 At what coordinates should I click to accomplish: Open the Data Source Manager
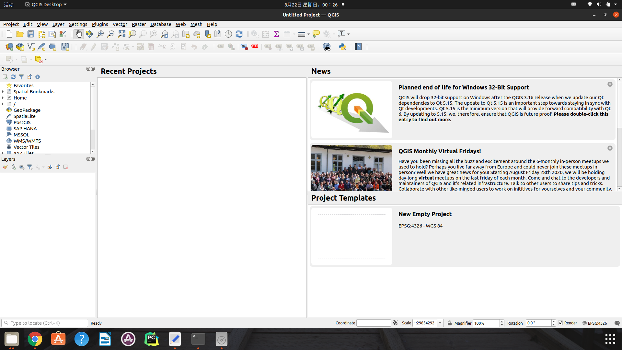click(x=9, y=47)
